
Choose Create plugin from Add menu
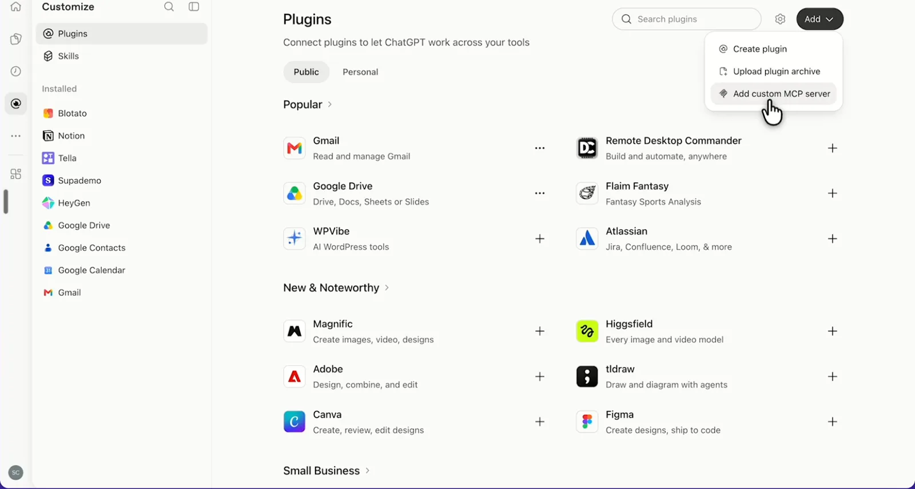click(774, 49)
